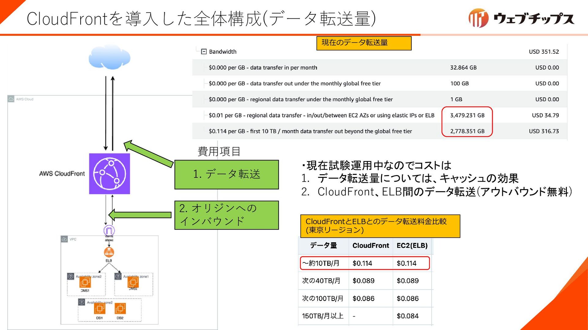
Task: Click the データ量 column header
Action: coord(323,245)
